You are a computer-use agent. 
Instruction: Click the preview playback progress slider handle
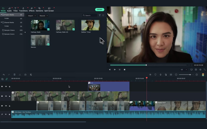click(146, 65)
